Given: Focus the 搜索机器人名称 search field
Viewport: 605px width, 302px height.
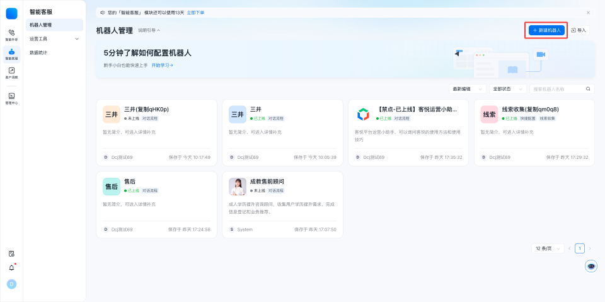Looking at the screenshot, I should tap(557, 89).
